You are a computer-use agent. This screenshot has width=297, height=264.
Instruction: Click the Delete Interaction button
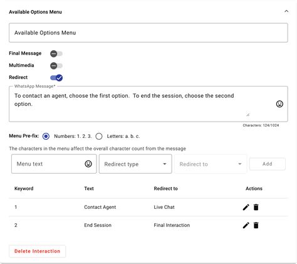pyautogui.click(x=37, y=251)
